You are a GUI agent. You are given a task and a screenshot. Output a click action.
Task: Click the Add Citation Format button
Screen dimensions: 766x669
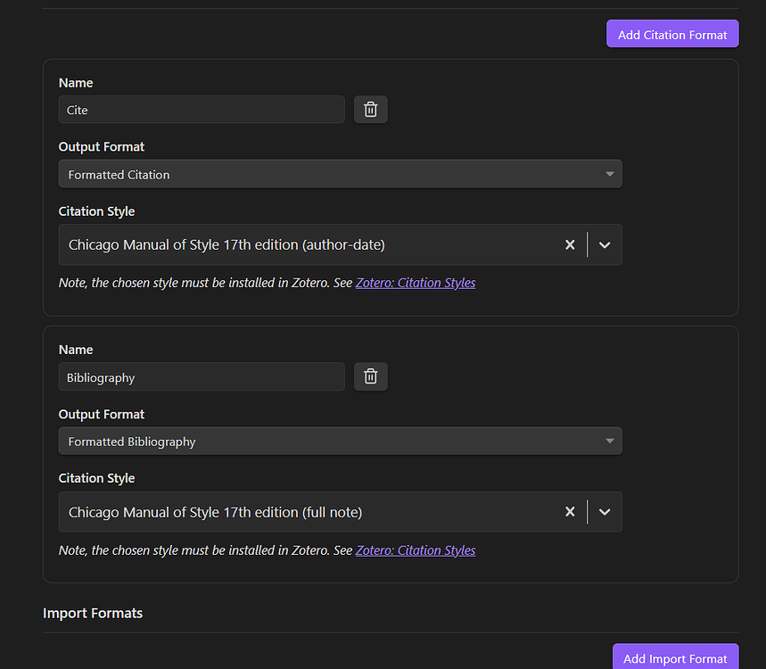672,34
